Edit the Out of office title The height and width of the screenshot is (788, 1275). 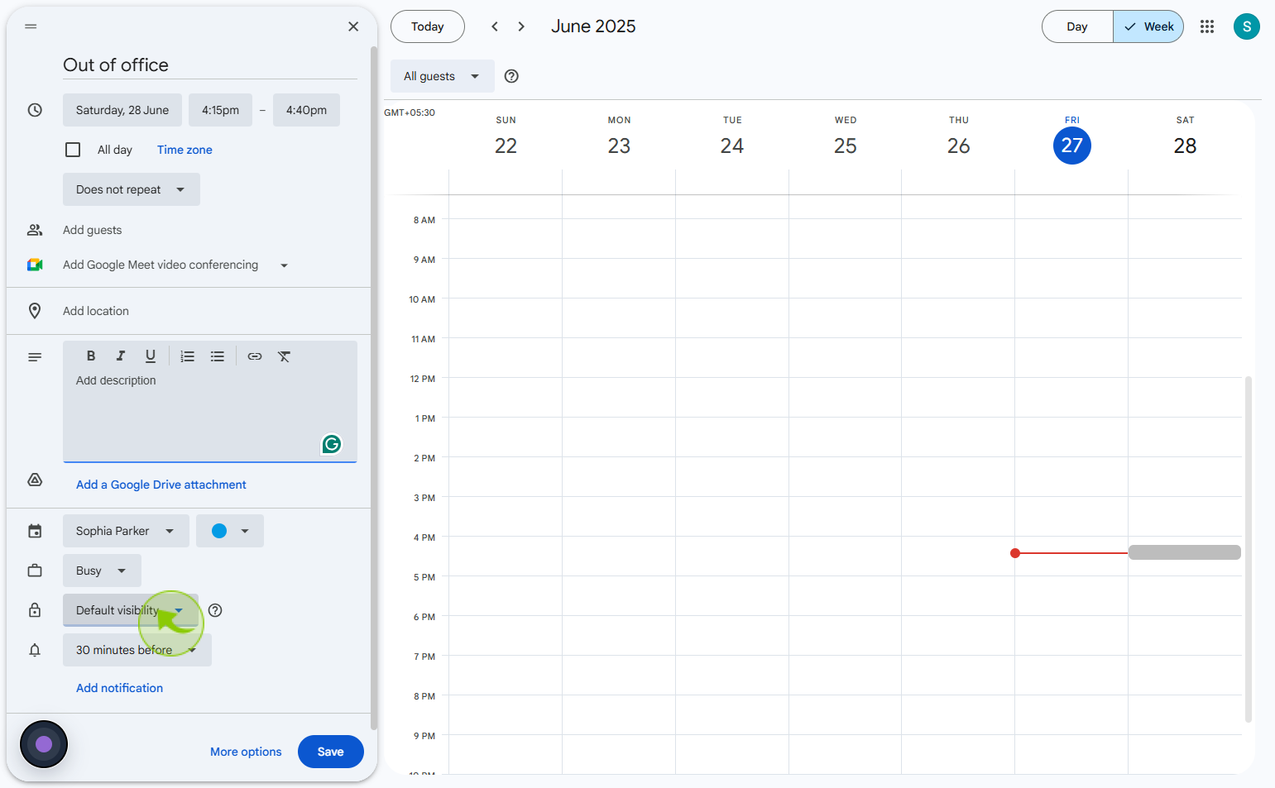click(x=210, y=64)
